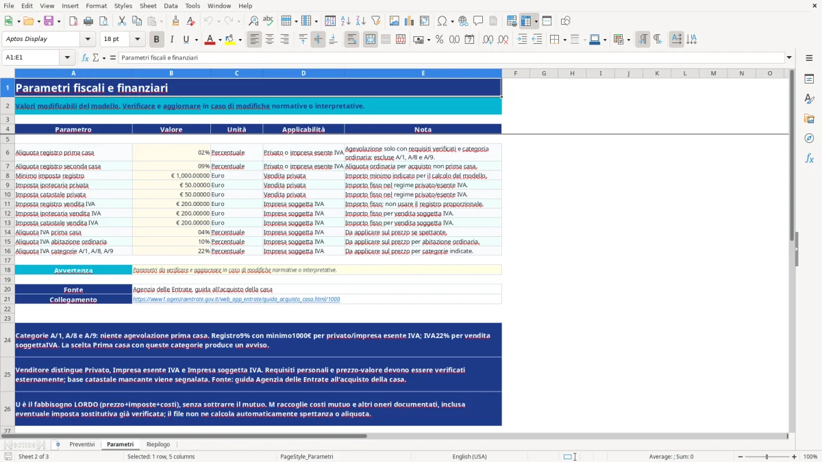This screenshot has height=462, width=822.
Task: Apply the red font color swatch
Action: [209, 40]
